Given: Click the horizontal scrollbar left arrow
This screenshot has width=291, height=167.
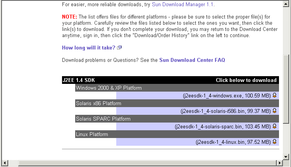Looking at the screenshot, I should [5, 163].
